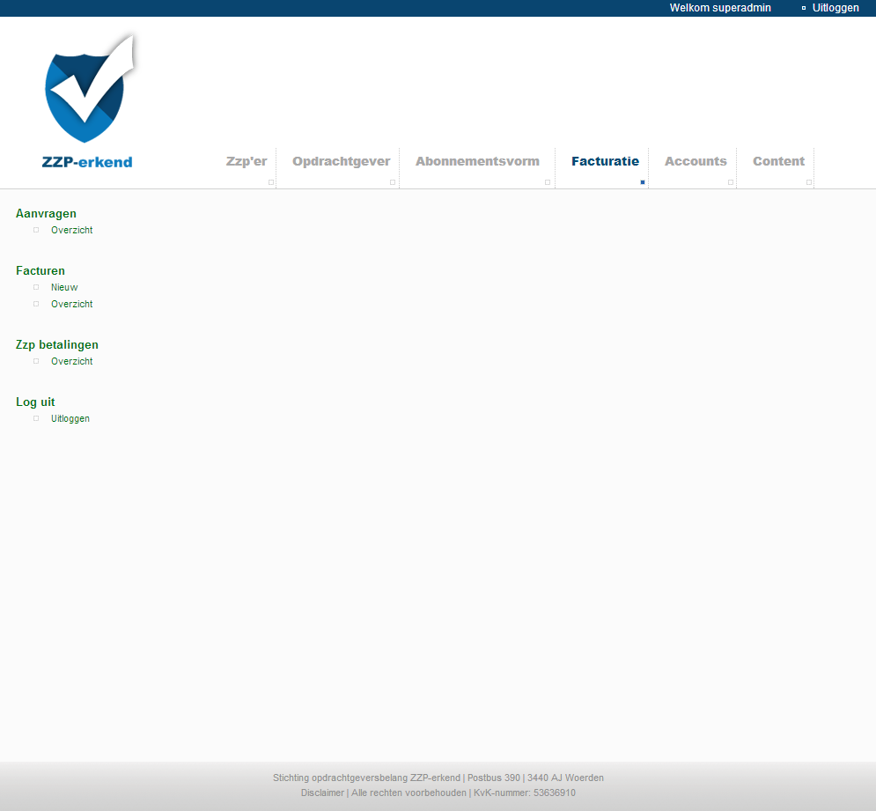876x811 pixels.
Task: Click Uitloggen in the top blue bar
Action: 836,8
